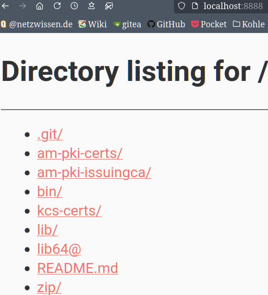Image resolution: width=268 pixels, height=295 pixels.
Task: Click the forward navigation arrow
Action: 23,6
